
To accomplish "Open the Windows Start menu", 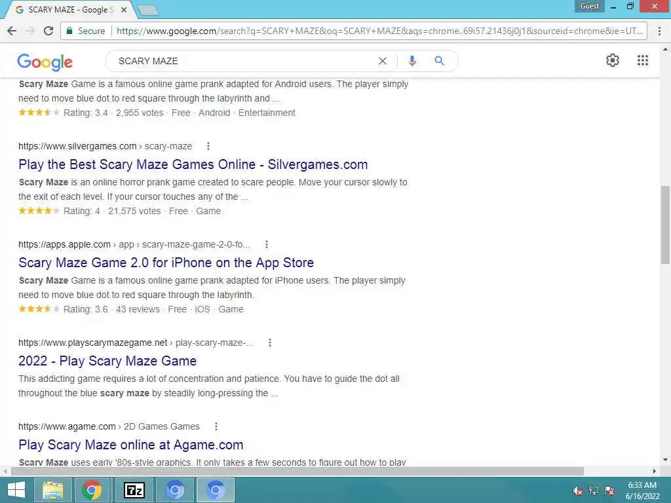I will [x=16, y=490].
